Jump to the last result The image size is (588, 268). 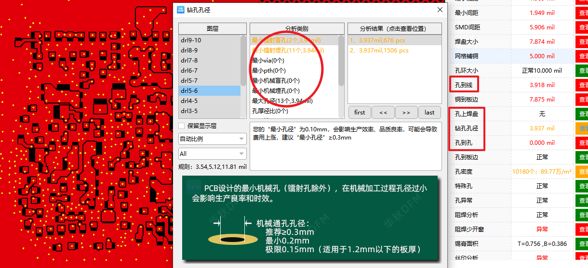429,113
